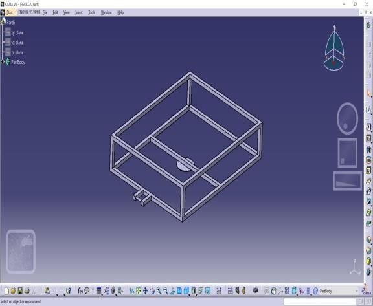Click the Zoom In magnifier icon
The width and height of the screenshot is (373, 306).
pos(159,290)
